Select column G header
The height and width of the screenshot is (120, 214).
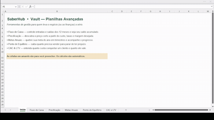(150, 11)
